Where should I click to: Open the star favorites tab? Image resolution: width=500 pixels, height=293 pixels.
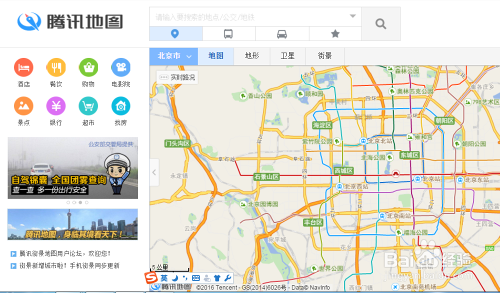point(335,33)
